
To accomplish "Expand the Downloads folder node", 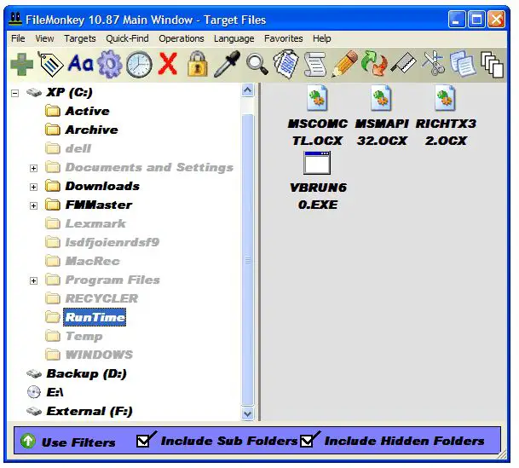I will (33, 187).
